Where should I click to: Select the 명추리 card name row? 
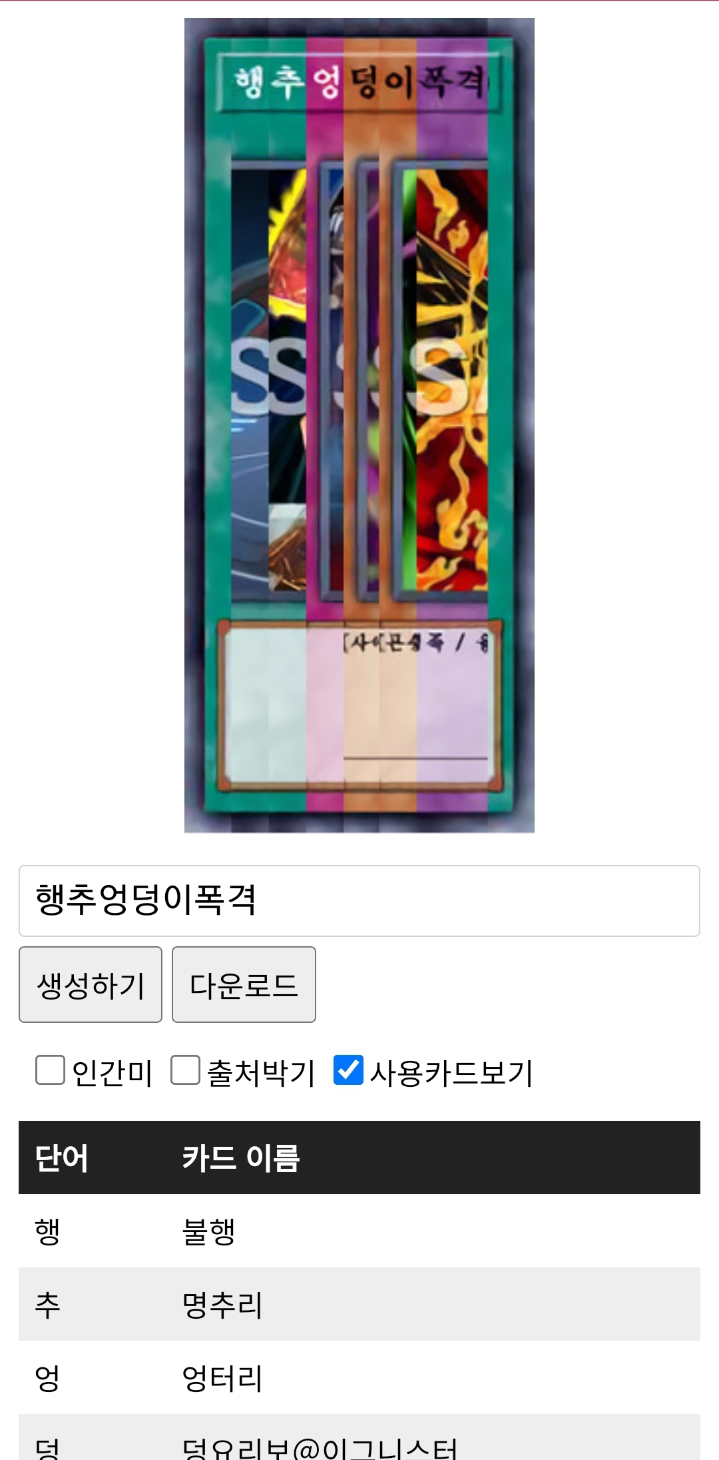tap(359, 1304)
